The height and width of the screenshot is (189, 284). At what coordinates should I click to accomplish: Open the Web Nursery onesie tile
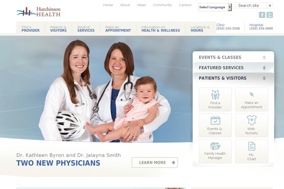[252, 125]
